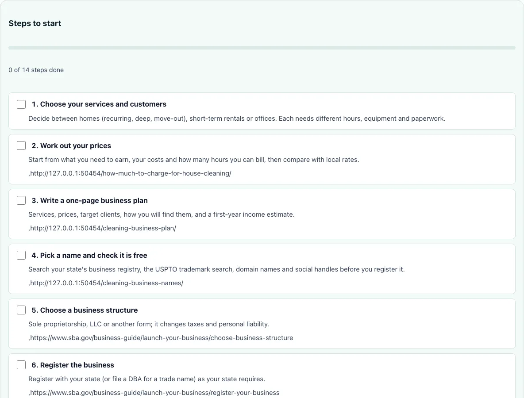Open SBA choose-business-structure link

(162, 337)
